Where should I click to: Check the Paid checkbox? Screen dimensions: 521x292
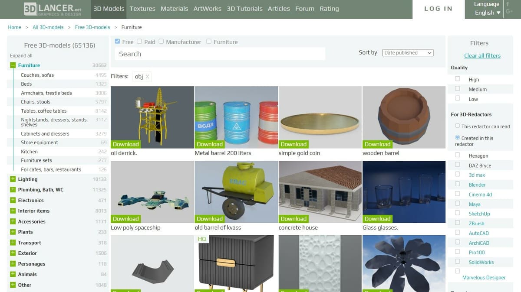[x=139, y=42]
